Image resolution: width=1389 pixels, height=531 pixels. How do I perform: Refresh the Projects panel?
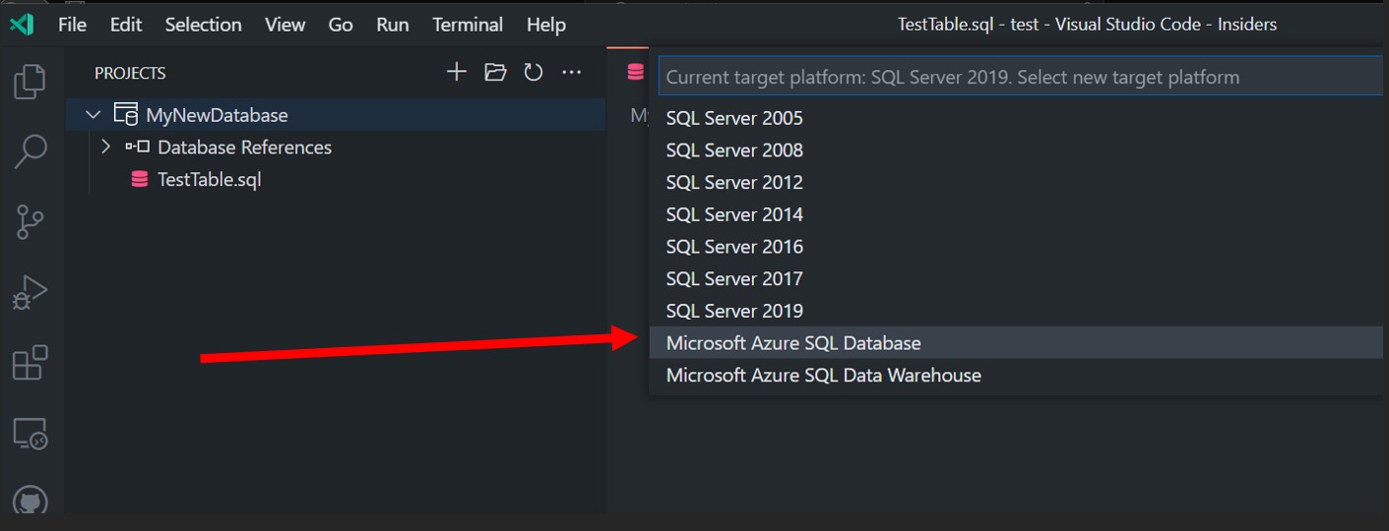534,72
